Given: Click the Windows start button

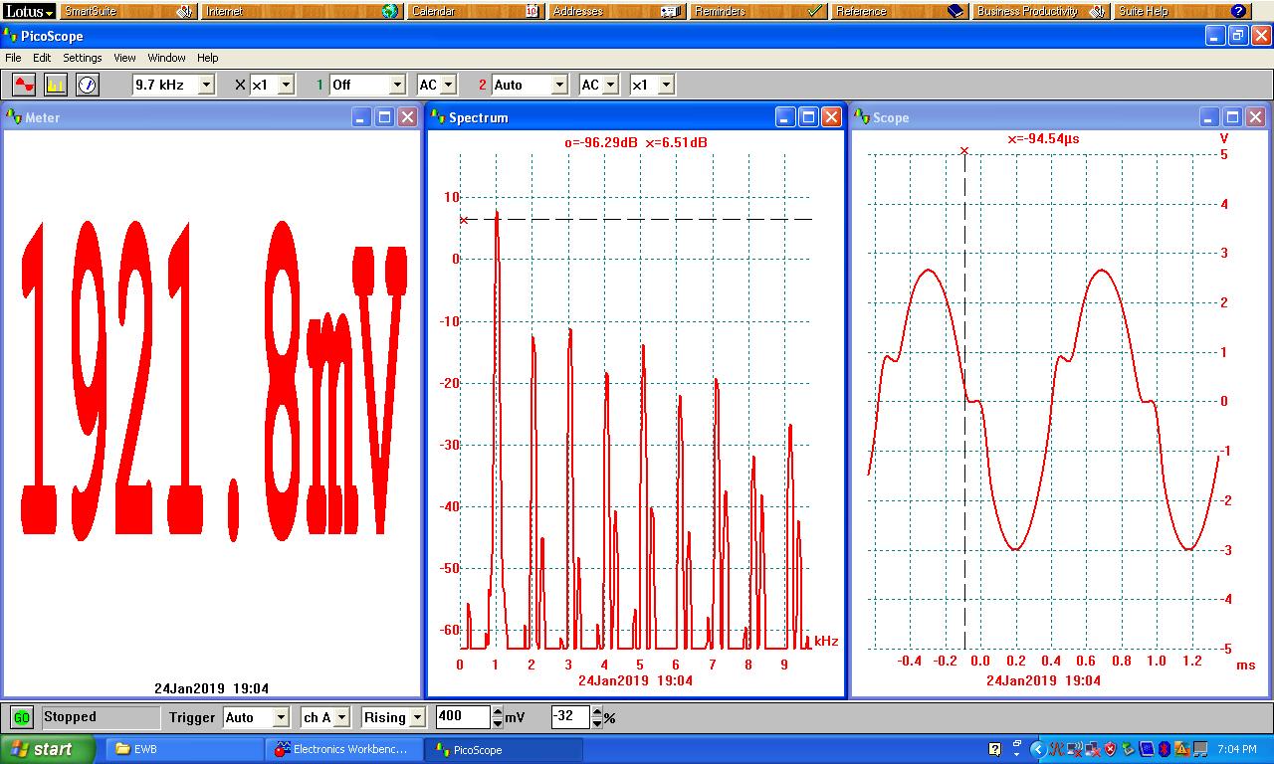Looking at the screenshot, I should pyautogui.click(x=47, y=749).
